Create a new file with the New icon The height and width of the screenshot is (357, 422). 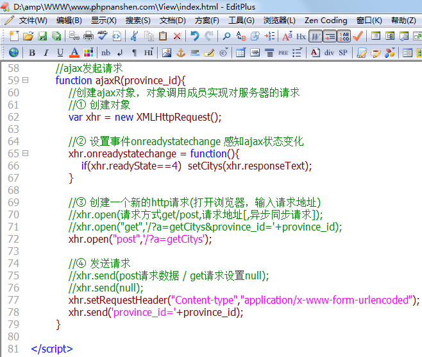14,36
